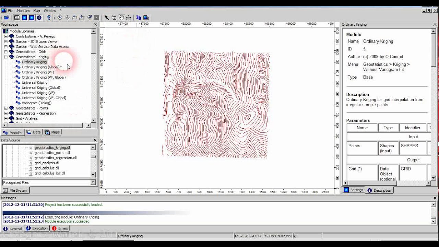Click the Geostatistics - Grids book icon

coord(12,51)
